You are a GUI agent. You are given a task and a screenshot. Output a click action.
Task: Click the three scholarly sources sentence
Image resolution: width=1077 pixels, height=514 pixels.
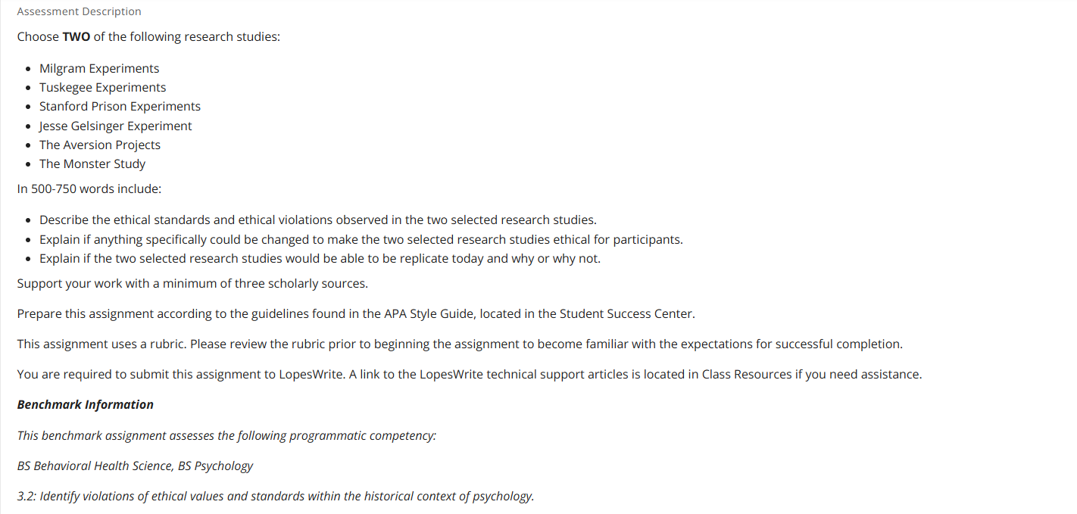click(x=192, y=283)
